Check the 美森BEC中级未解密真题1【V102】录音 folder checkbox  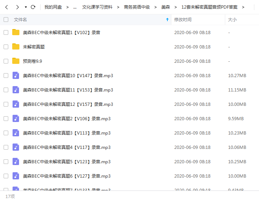point(6,33)
